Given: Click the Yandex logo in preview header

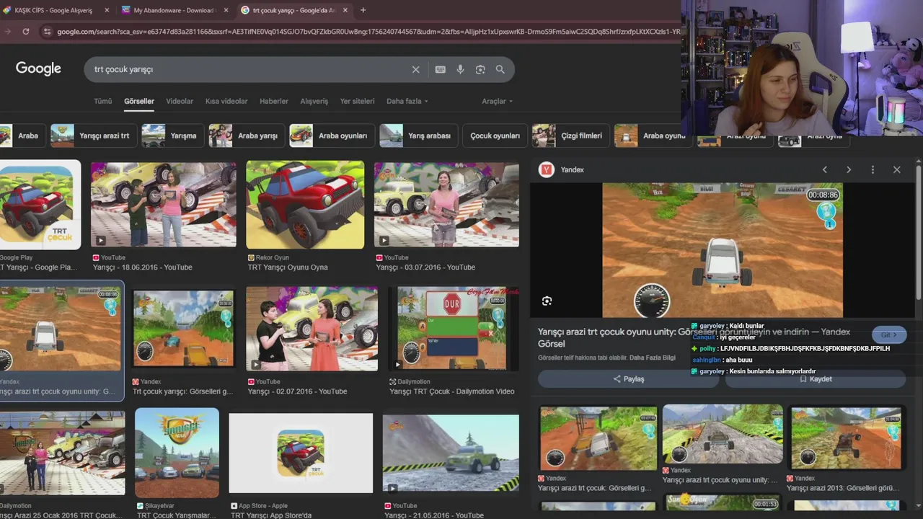Looking at the screenshot, I should [547, 170].
